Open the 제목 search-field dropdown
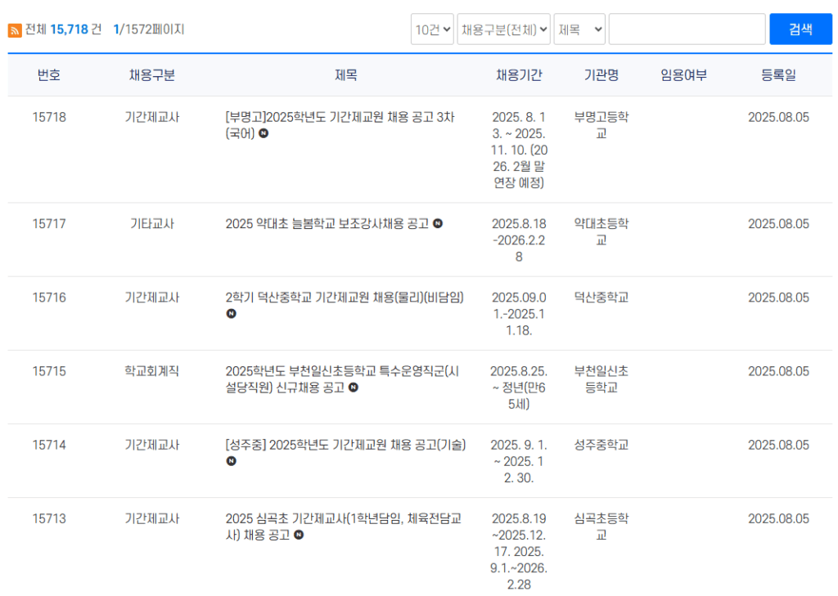838x596 pixels. point(579,29)
